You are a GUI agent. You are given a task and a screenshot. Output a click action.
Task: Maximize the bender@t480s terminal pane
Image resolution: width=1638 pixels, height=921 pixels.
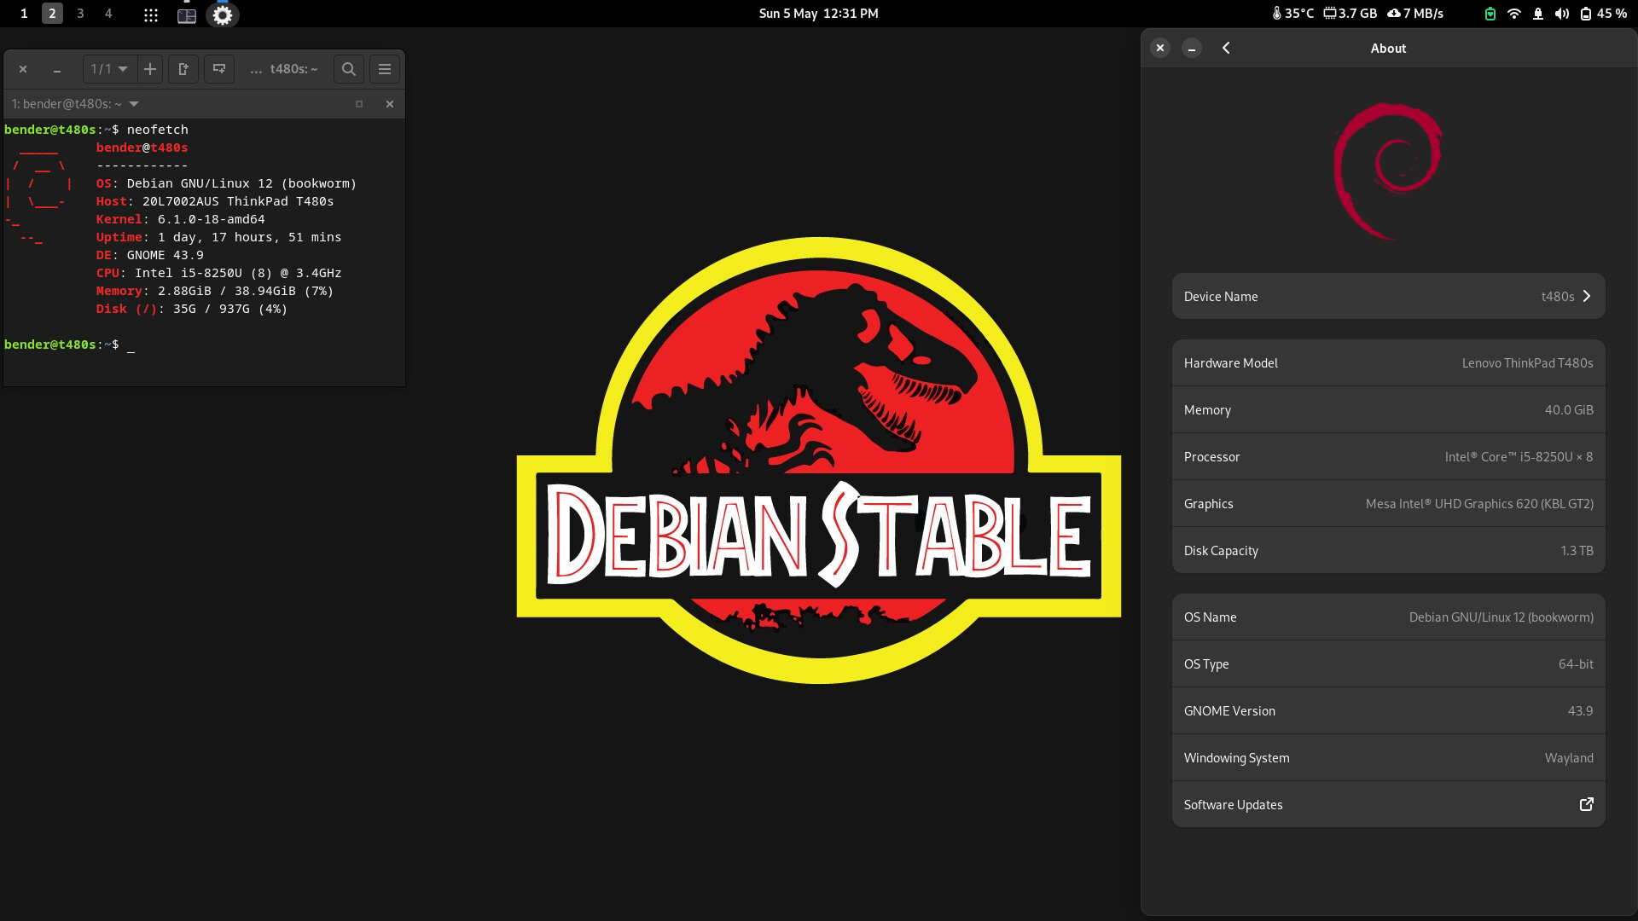pos(359,104)
